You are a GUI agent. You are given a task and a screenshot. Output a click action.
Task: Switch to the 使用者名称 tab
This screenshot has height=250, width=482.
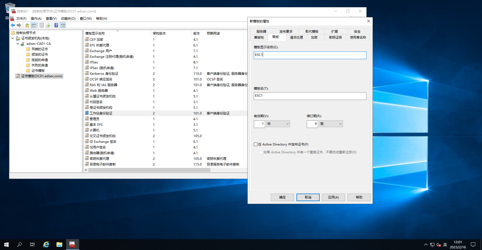tap(358, 38)
